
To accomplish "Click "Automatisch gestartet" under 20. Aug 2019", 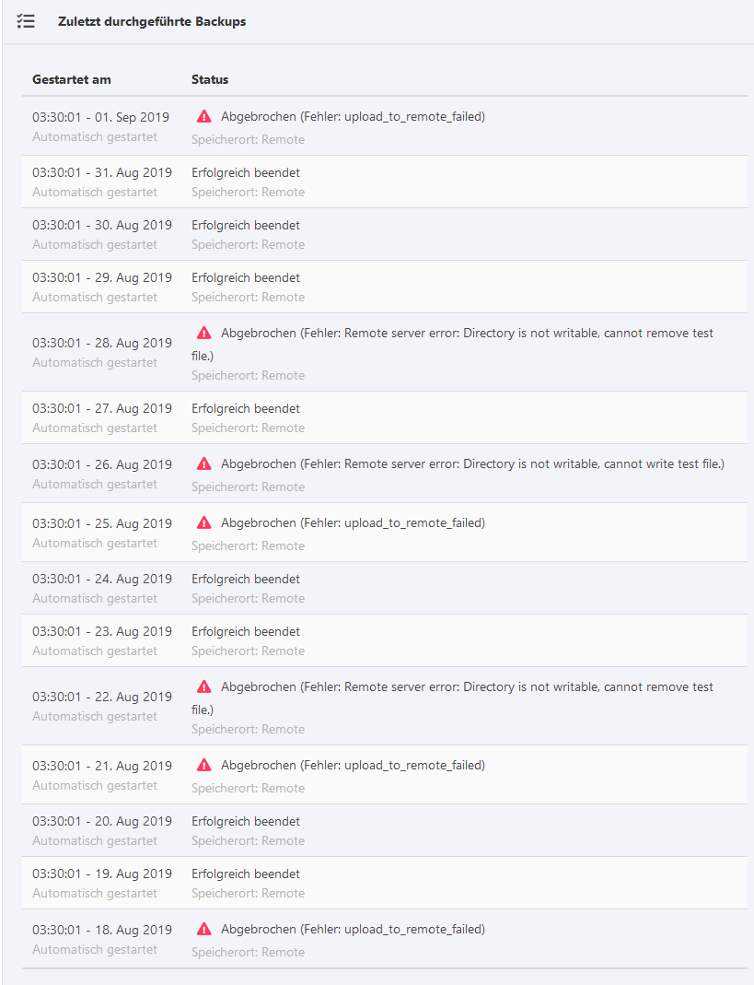I will (95, 840).
